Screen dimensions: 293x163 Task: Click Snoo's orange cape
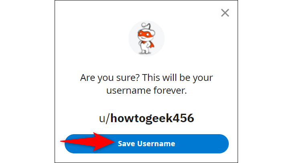click(151, 44)
